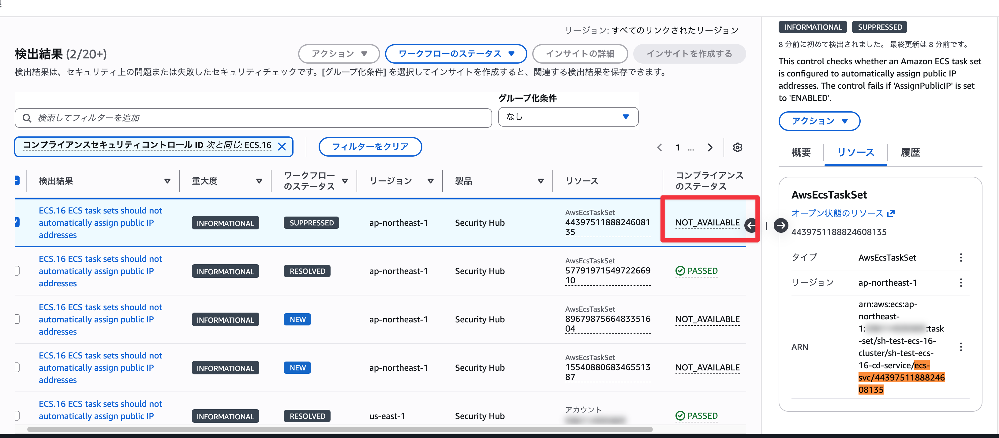Sort by 製品 column arrow
999x438 pixels.
(x=541, y=181)
